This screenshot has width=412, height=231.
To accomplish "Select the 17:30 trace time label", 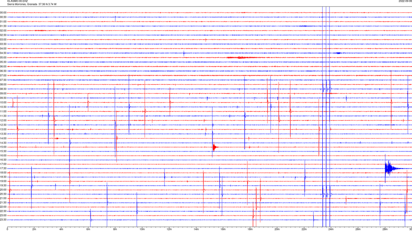I will pyautogui.click(x=3, y=169).
